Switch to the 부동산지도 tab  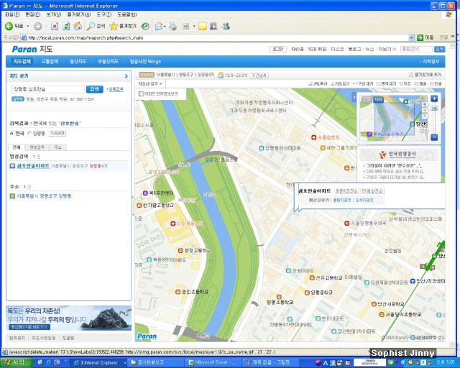pos(109,62)
